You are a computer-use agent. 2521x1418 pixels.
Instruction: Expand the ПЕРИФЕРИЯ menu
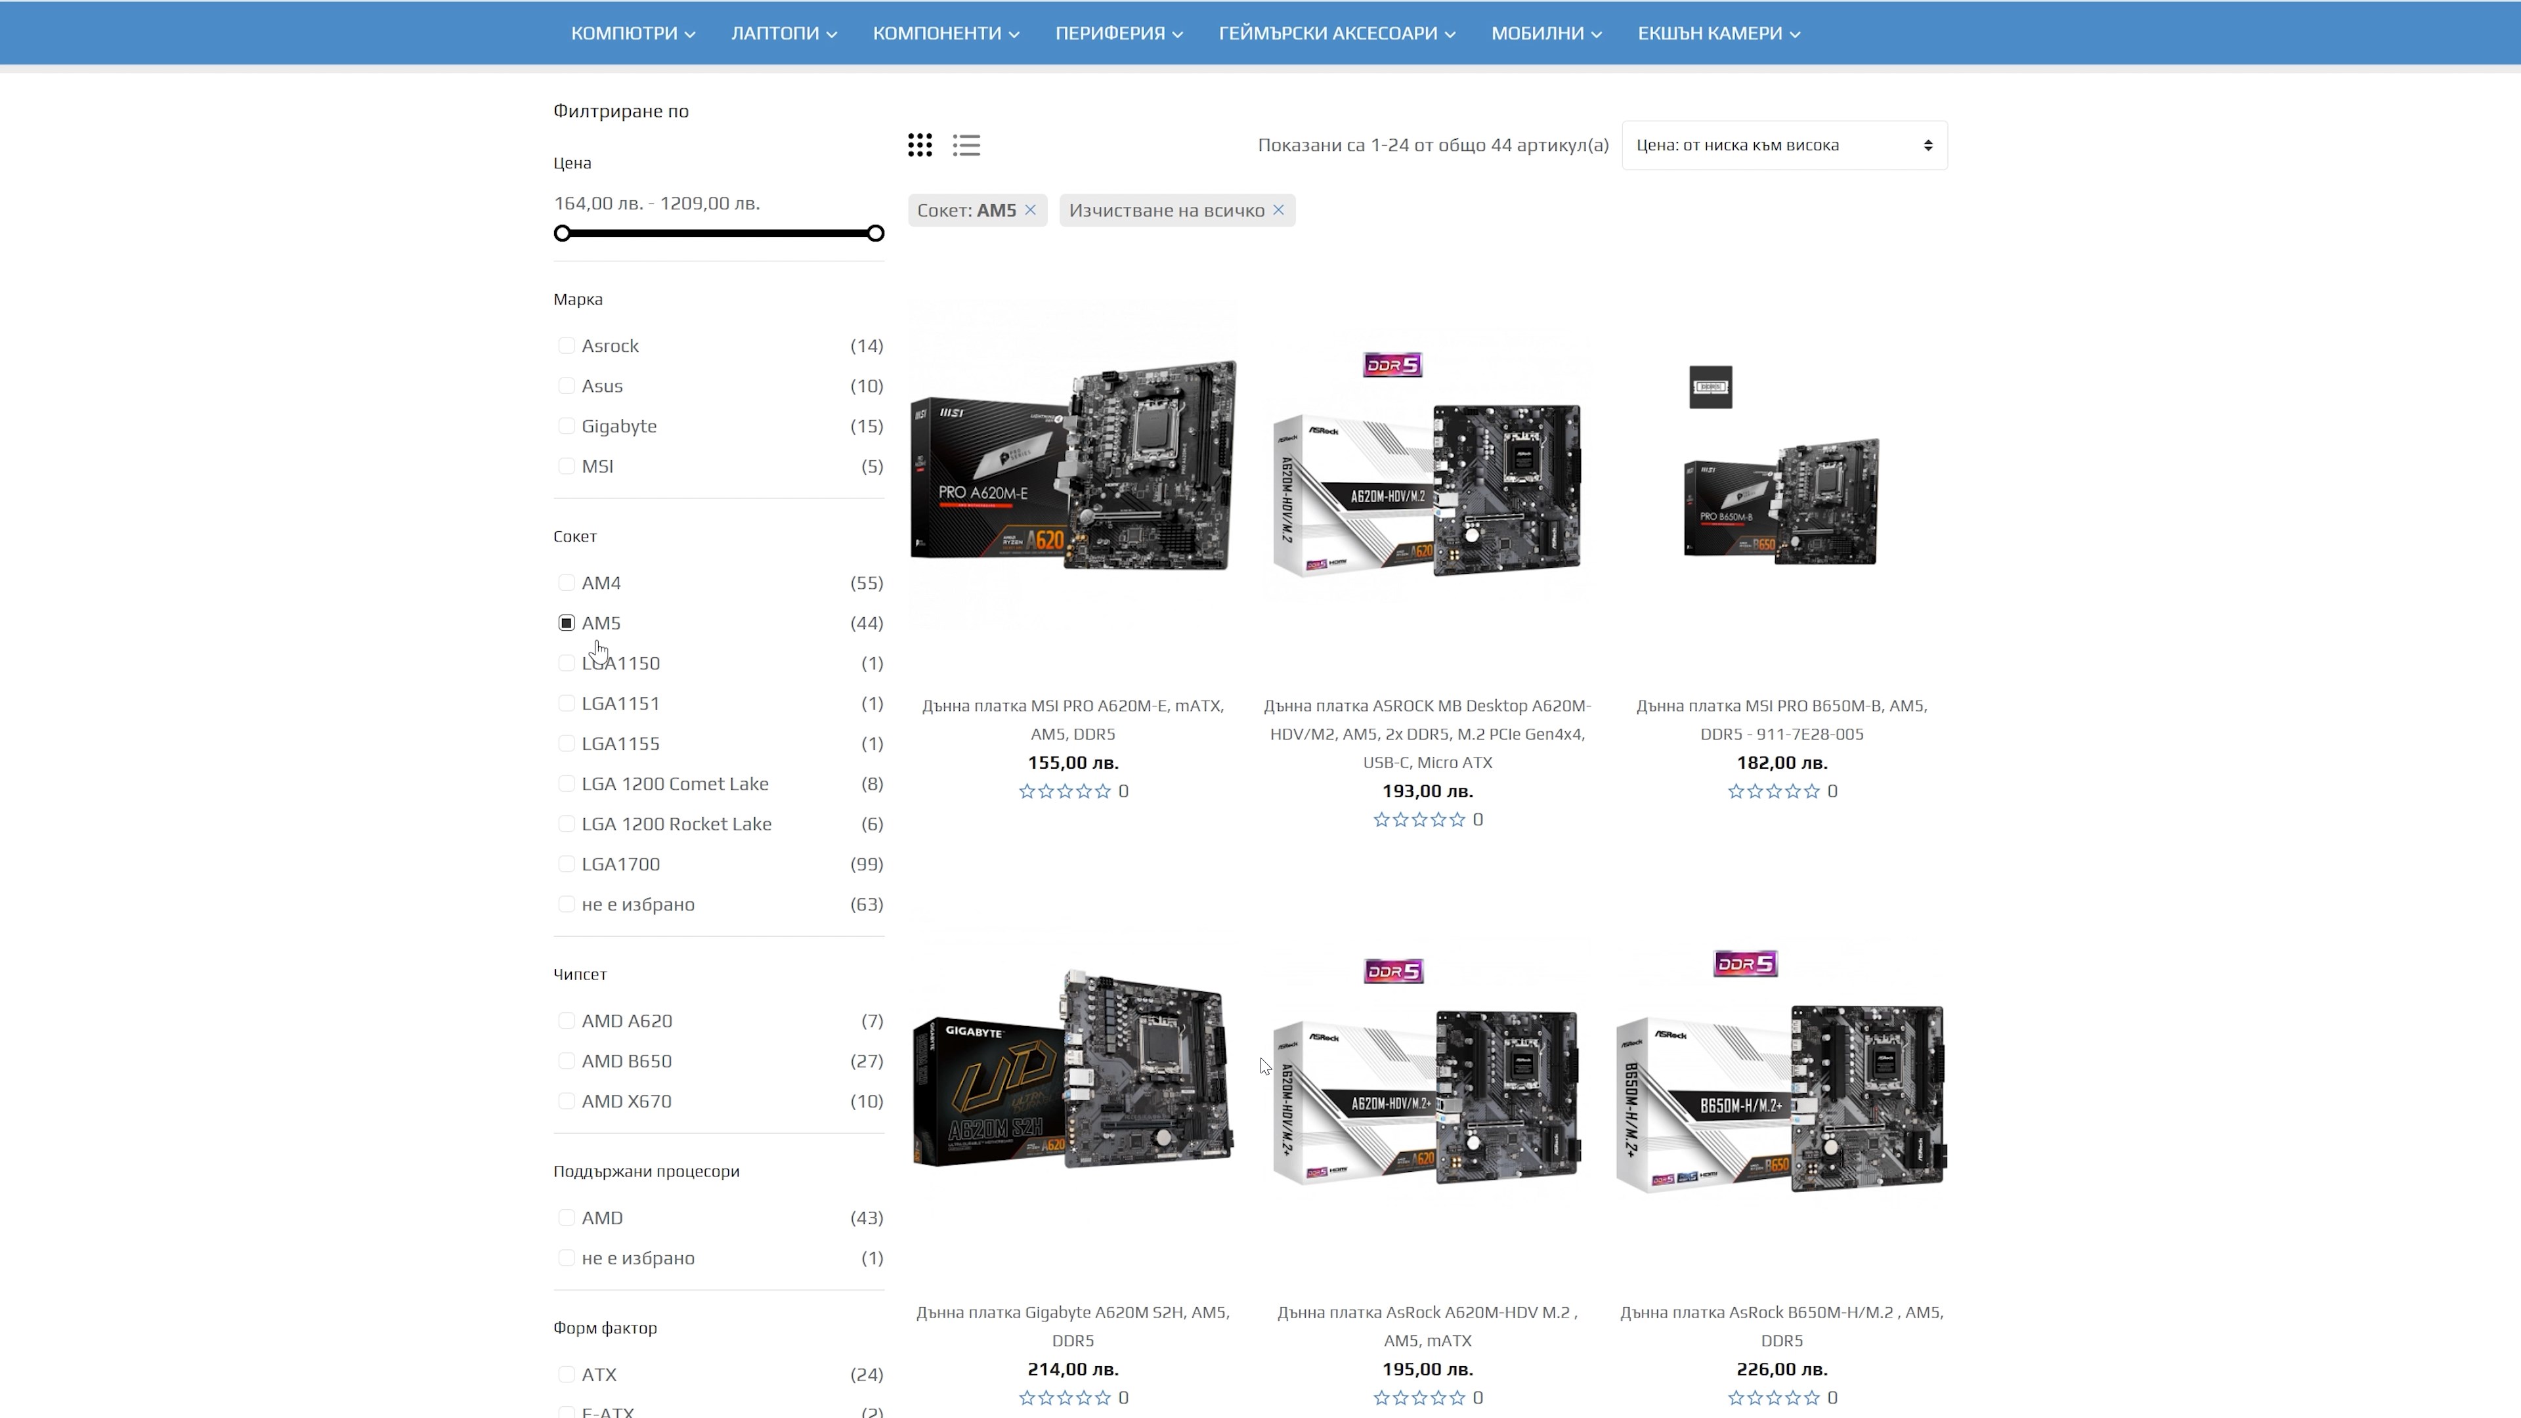1119,33
